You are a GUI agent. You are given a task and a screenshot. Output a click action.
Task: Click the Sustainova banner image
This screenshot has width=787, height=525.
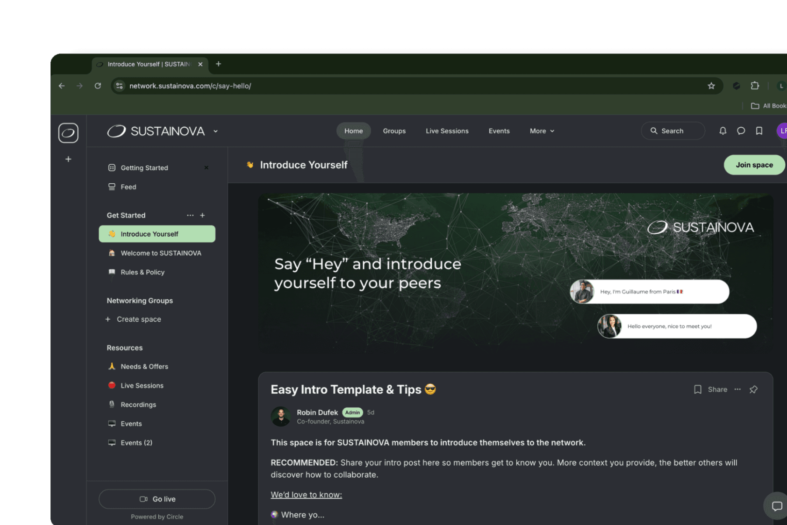click(515, 273)
